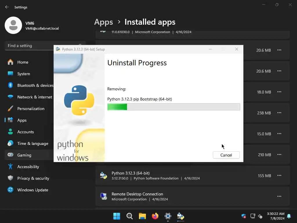Select Apps in Settings sidebar
Screen dimensions: 297x223
point(29,120)
